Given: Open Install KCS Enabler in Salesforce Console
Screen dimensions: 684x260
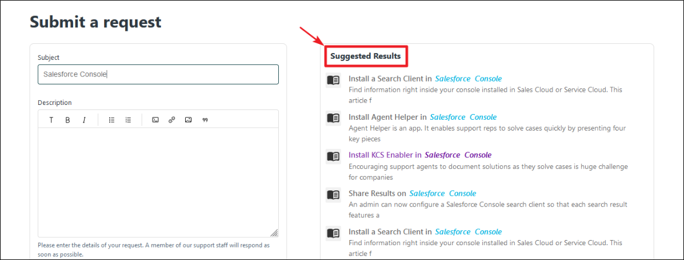Looking at the screenshot, I should tap(419, 155).
